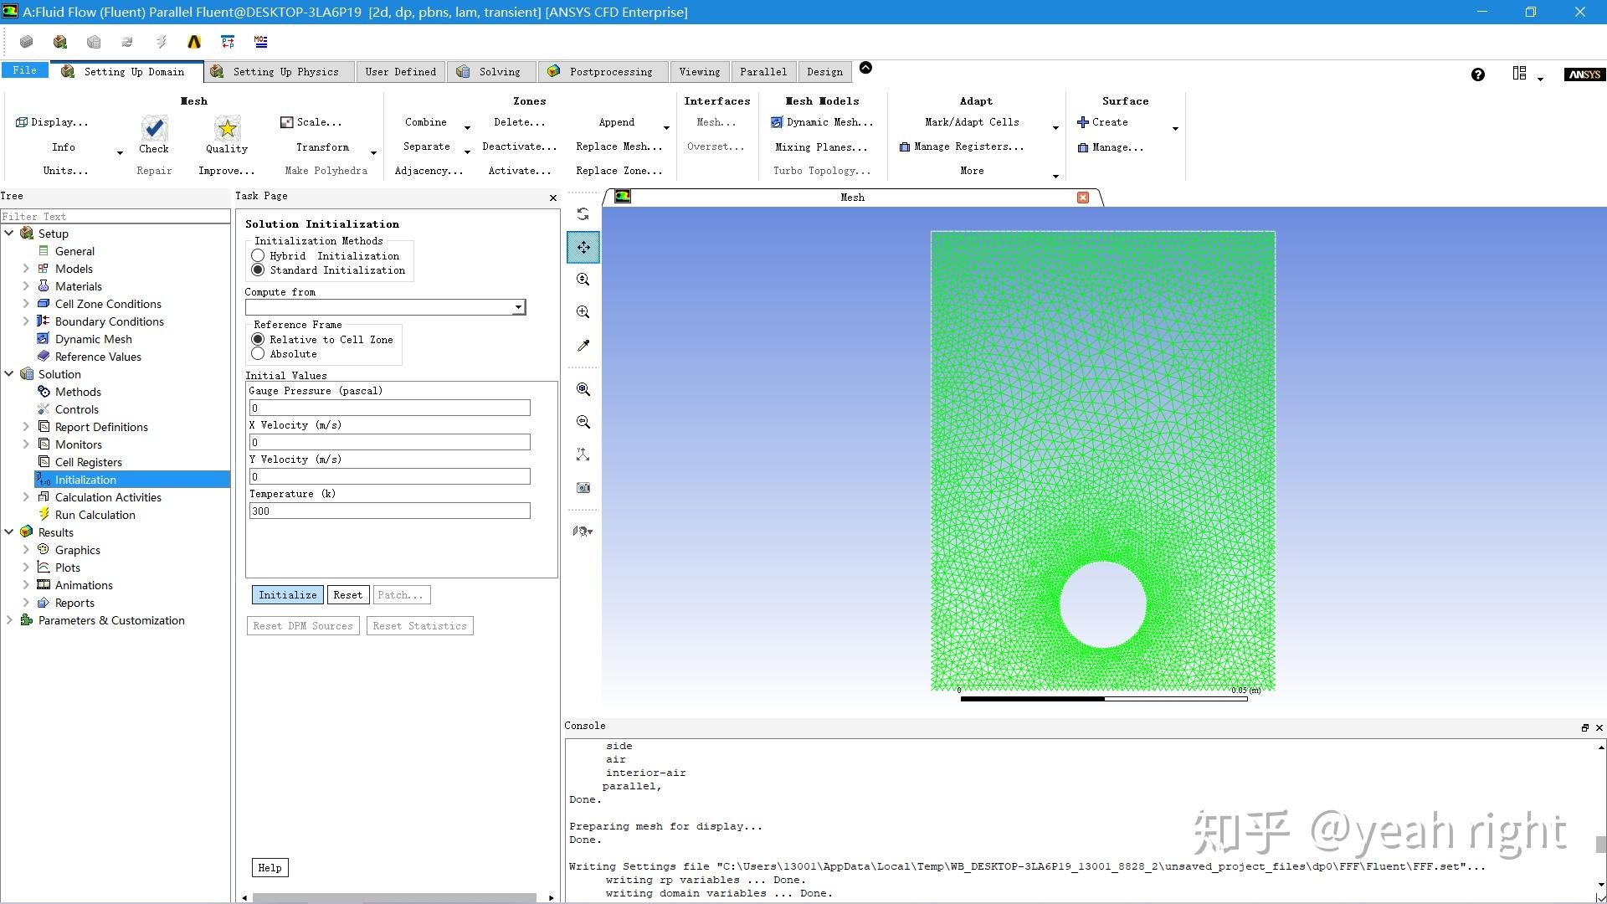Viewport: 1607px width, 904px height.
Task: Select the translate/pan view tool
Action: pyautogui.click(x=583, y=248)
